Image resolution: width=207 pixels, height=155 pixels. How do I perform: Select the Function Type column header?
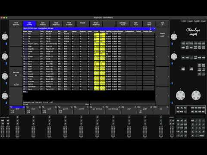(x=147, y=31)
